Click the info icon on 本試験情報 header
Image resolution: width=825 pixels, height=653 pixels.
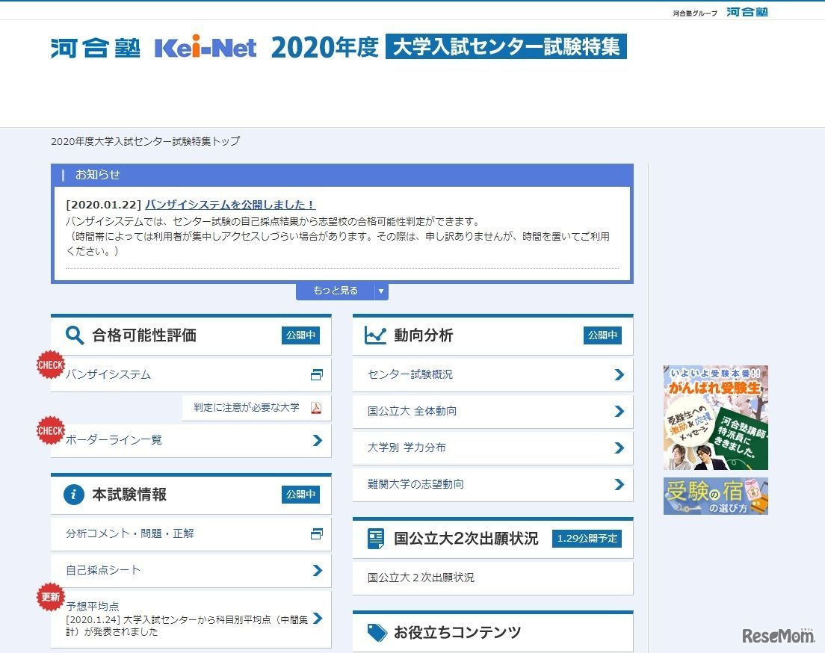pos(73,494)
